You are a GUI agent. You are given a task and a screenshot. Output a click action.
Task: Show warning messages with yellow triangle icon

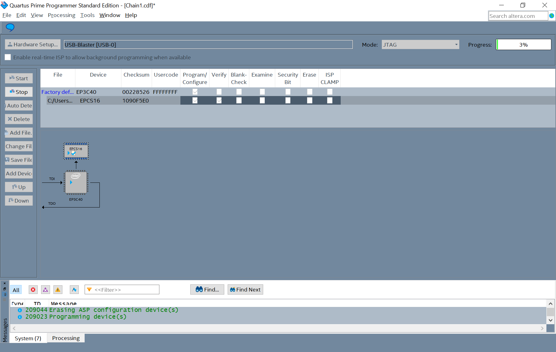[58, 290]
